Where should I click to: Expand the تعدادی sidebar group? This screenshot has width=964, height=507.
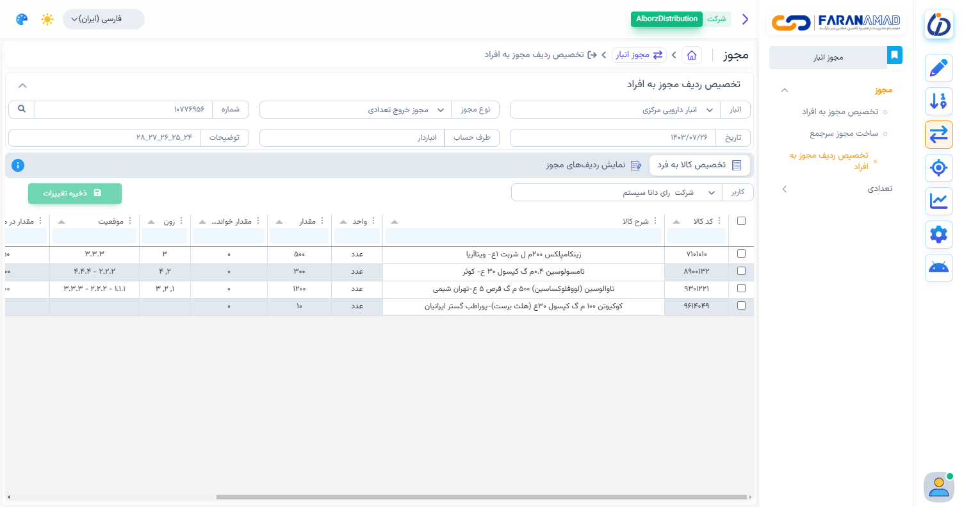(784, 189)
